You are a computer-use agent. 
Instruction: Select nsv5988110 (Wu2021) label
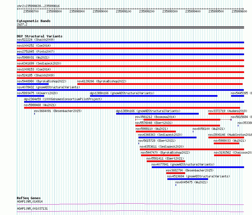tap(152, 129)
